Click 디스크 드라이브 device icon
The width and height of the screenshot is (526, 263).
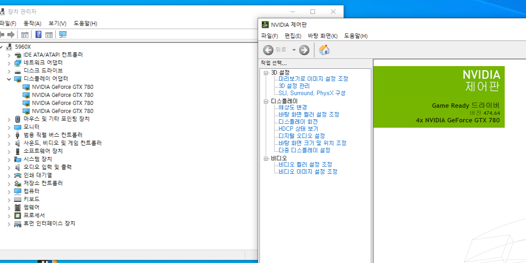(18, 71)
